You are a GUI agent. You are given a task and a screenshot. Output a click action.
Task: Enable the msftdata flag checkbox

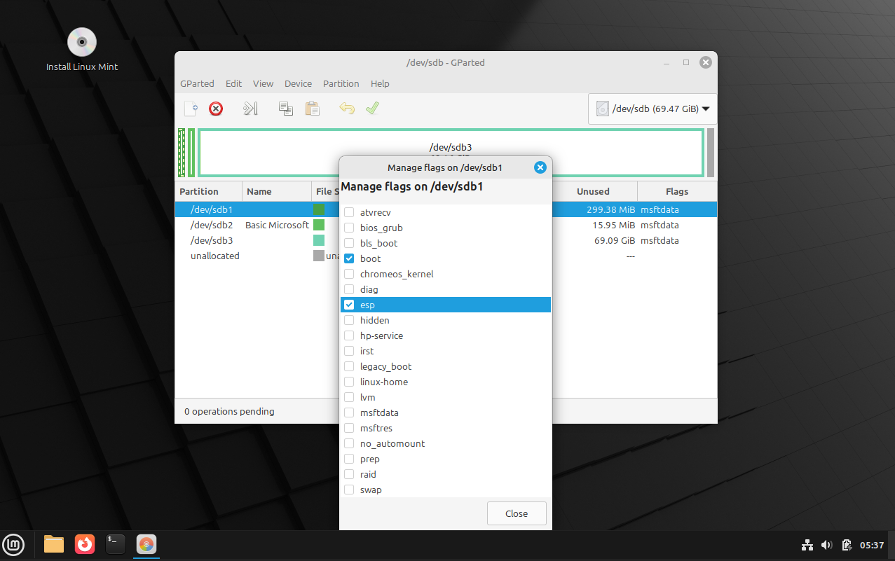click(349, 413)
